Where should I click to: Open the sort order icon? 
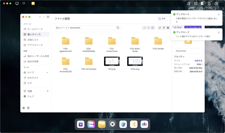(x=160, y=28)
